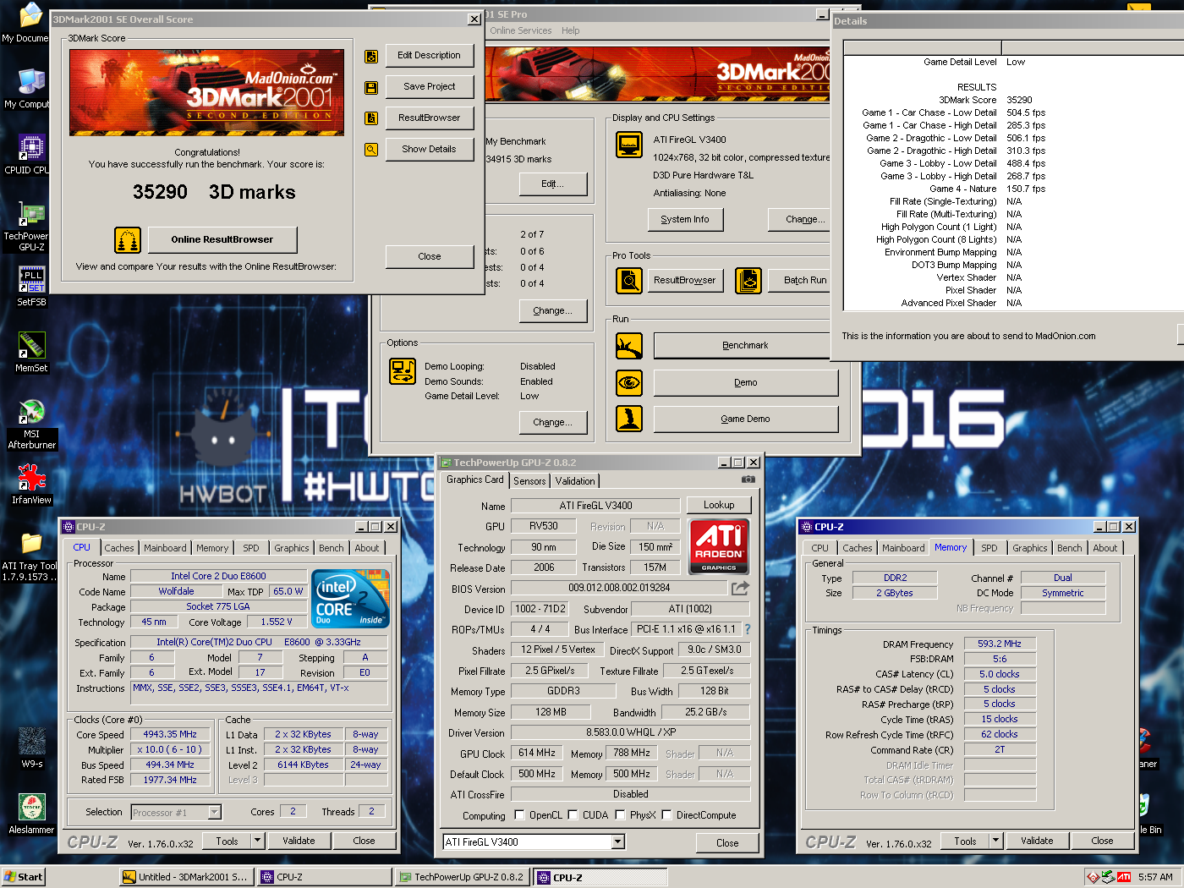
Task: Switch to Caches tab in left CPU-Z
Action: [x=119, y=548]
